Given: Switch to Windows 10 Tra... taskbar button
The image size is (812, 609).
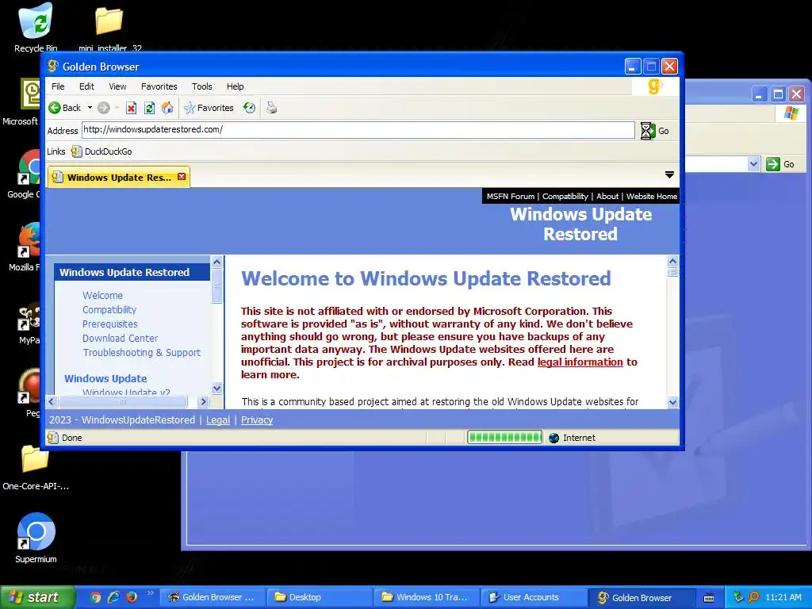Looking at the screenshot, I should click(426, 598).
